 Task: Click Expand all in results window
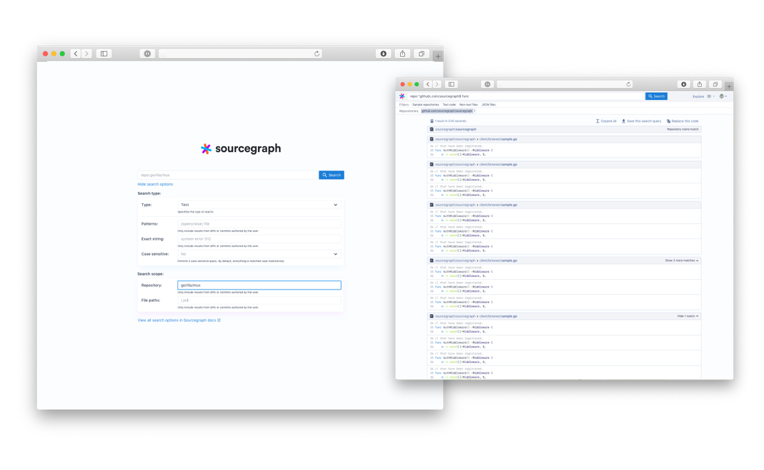[606, 121]
